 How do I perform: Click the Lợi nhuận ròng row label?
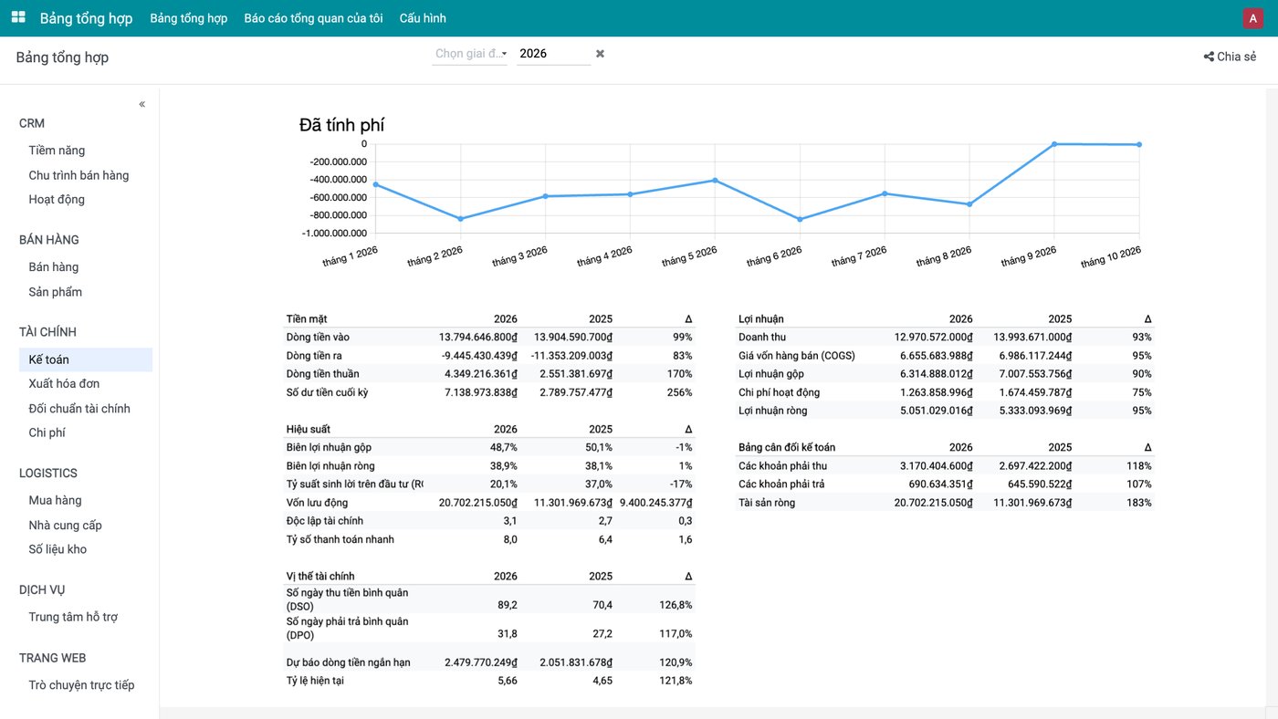pos(772,411)
